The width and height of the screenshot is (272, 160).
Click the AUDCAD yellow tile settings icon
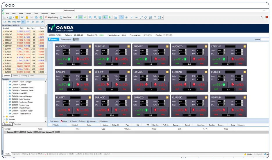coord(90,46)
